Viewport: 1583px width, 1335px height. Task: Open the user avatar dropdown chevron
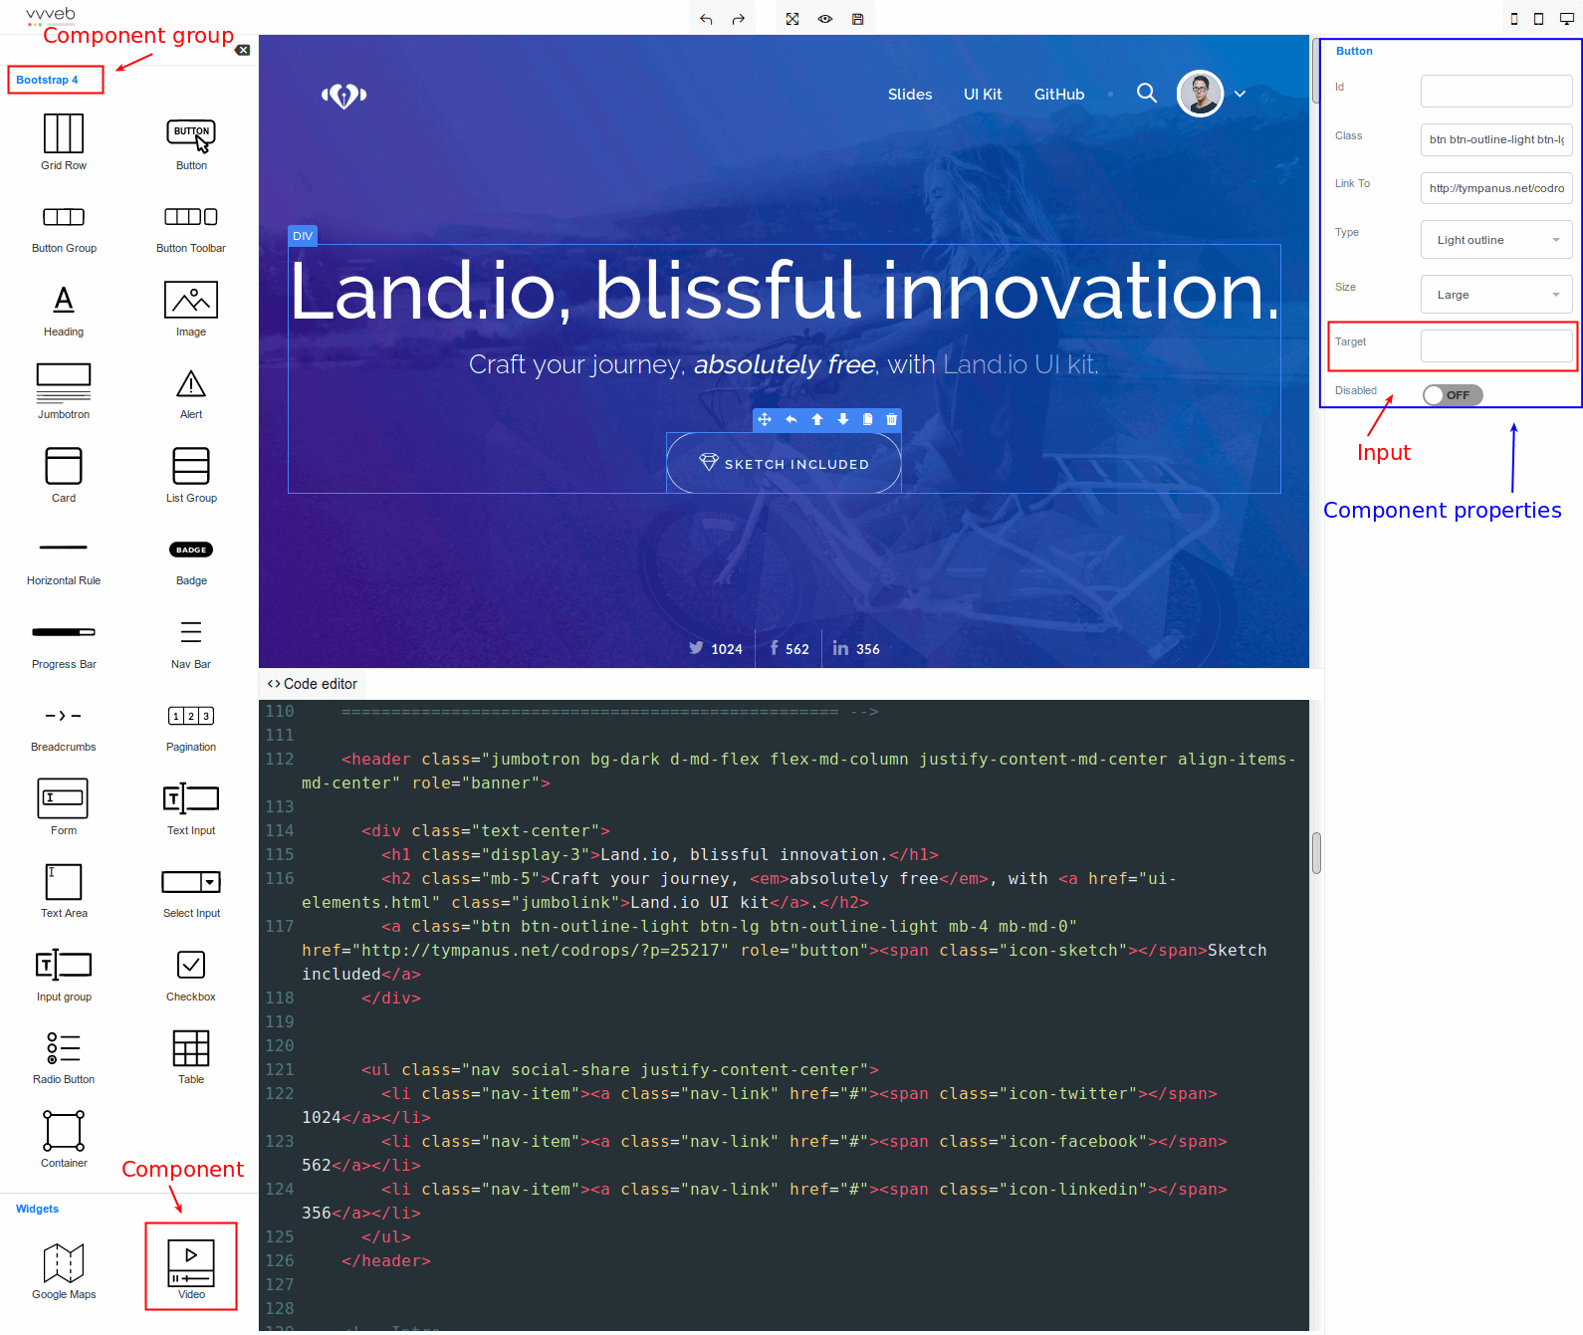click(1241, 94)
